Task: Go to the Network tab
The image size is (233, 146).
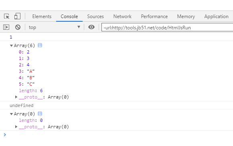Action: coord(122,16)
